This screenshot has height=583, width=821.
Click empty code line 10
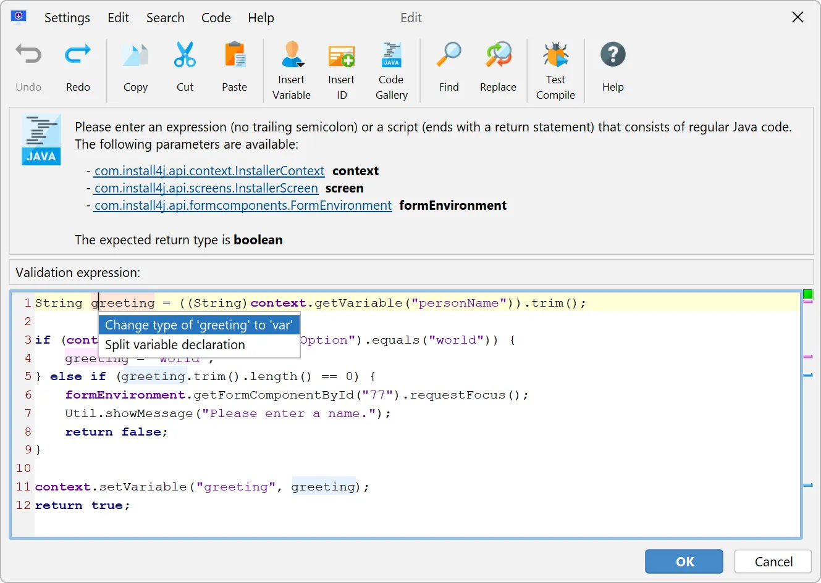(418, 468)
